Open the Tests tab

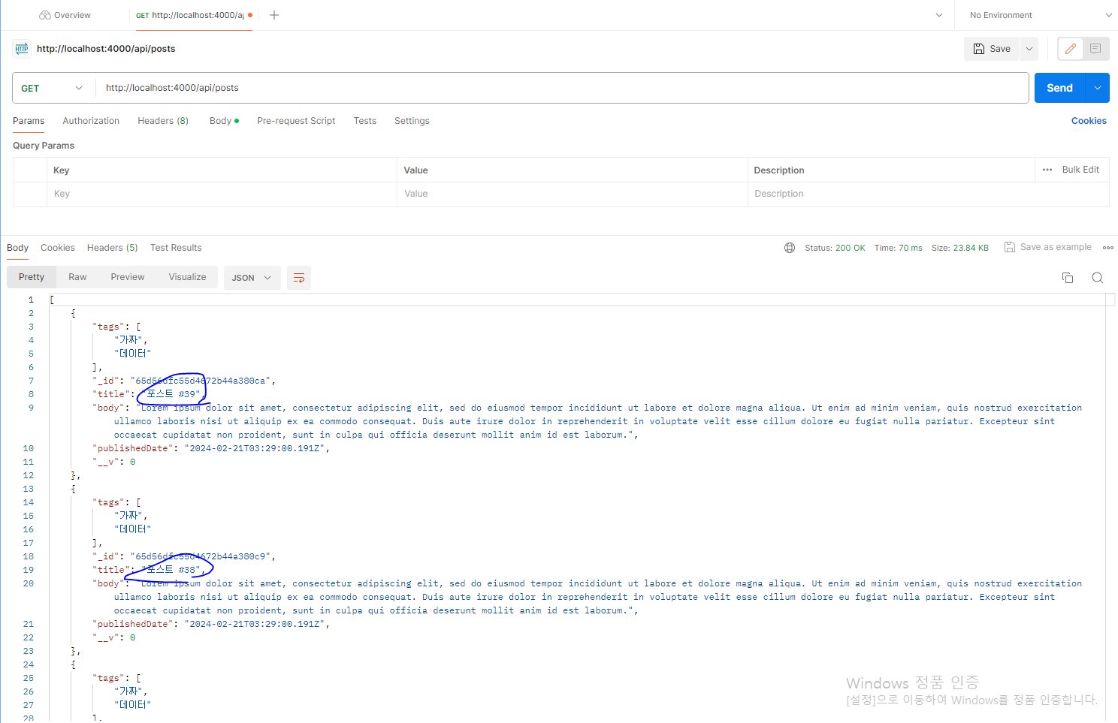coord(365,121)
